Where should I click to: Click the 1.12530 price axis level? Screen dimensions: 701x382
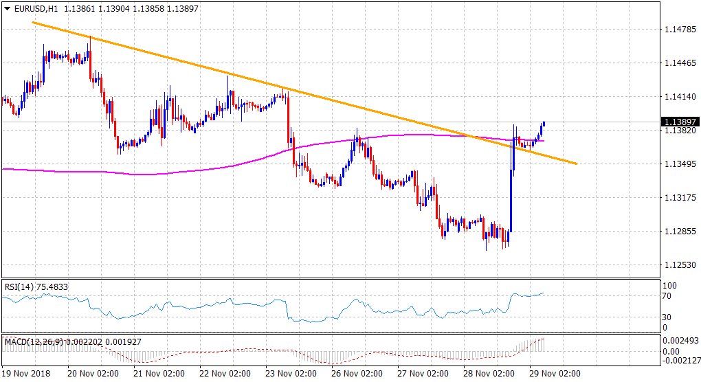coord(680,265)
